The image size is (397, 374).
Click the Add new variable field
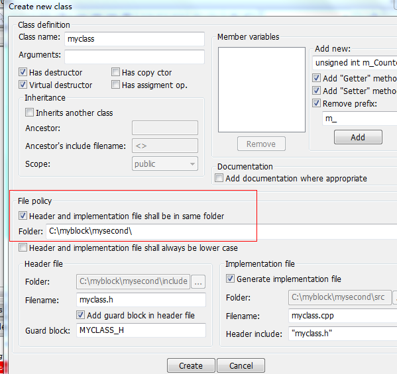(x=355, y=63)
